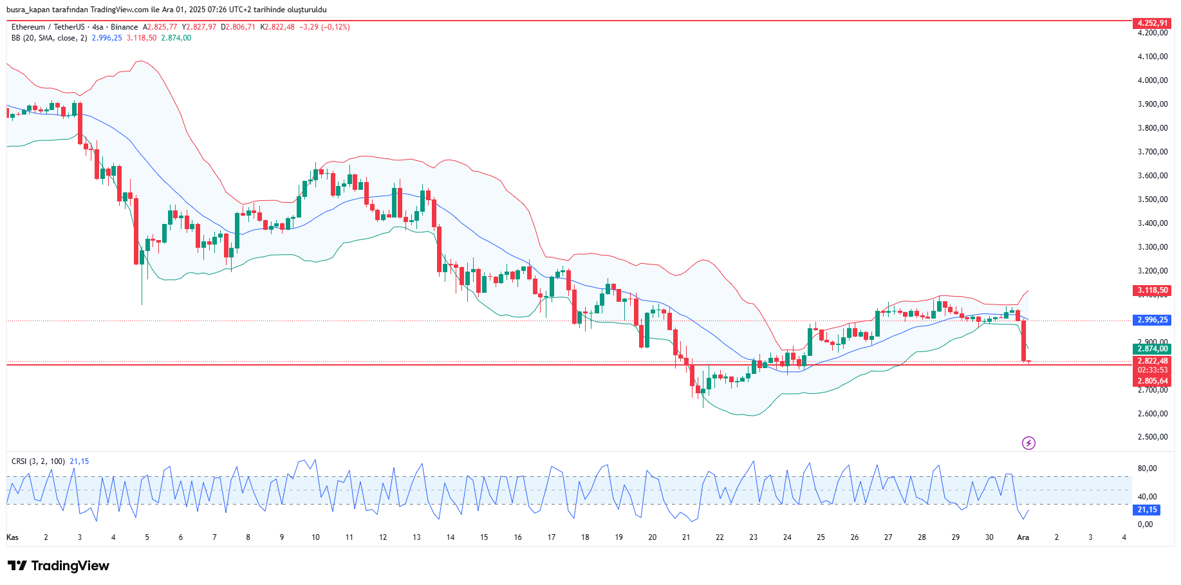Select the blue 2.996,25 price axis label
This screenshot has width=1181, height=585.
[x=1151, y=320]
